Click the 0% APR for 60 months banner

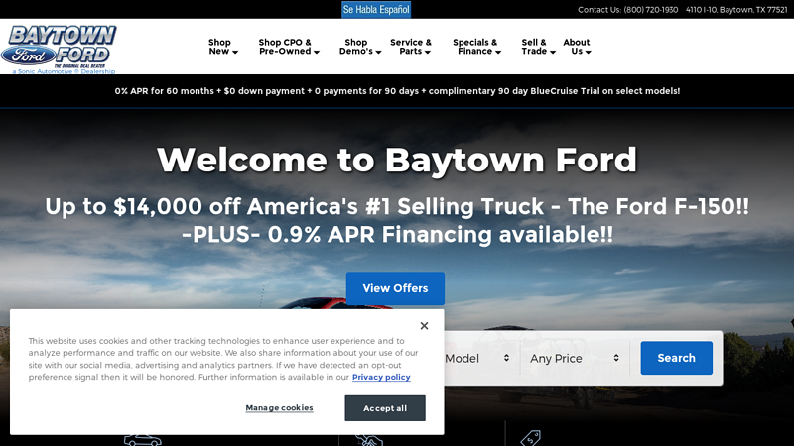(397, 91)
